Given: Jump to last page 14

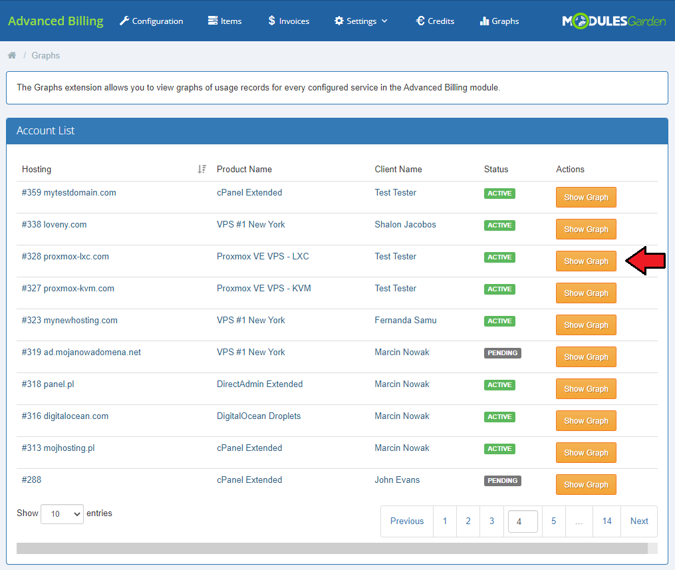Looking at the screenshot, I should pyautogui.click(x=607, y=521).
